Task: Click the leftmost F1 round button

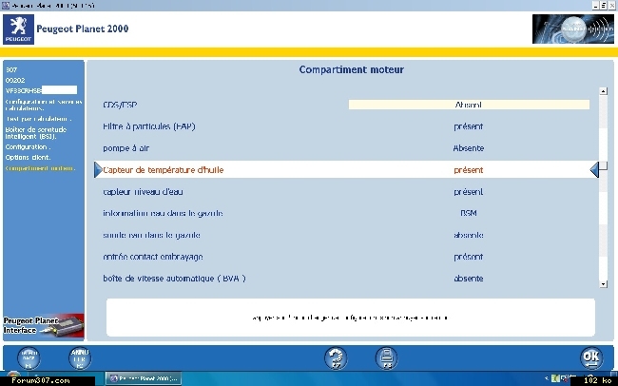Action: [29, 358]
